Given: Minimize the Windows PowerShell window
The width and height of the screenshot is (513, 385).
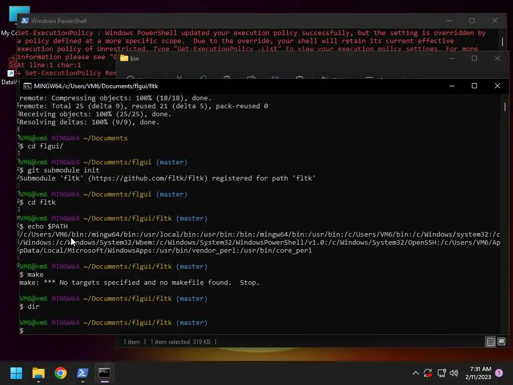Looking at the screenshot, I should [449, 21].
